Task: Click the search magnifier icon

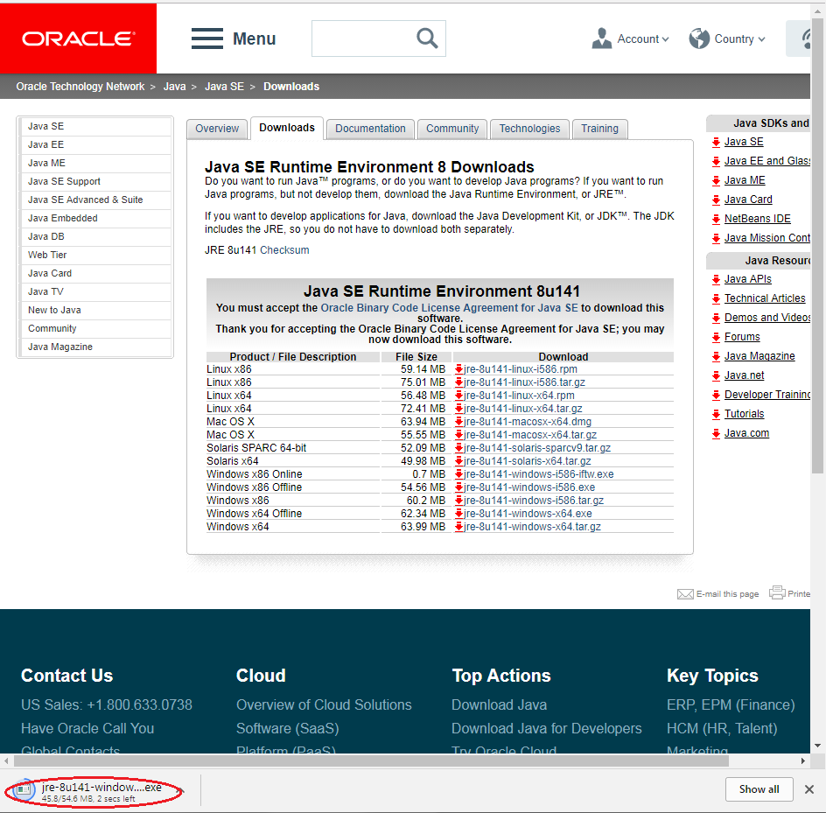Action: tap(426, 39)
